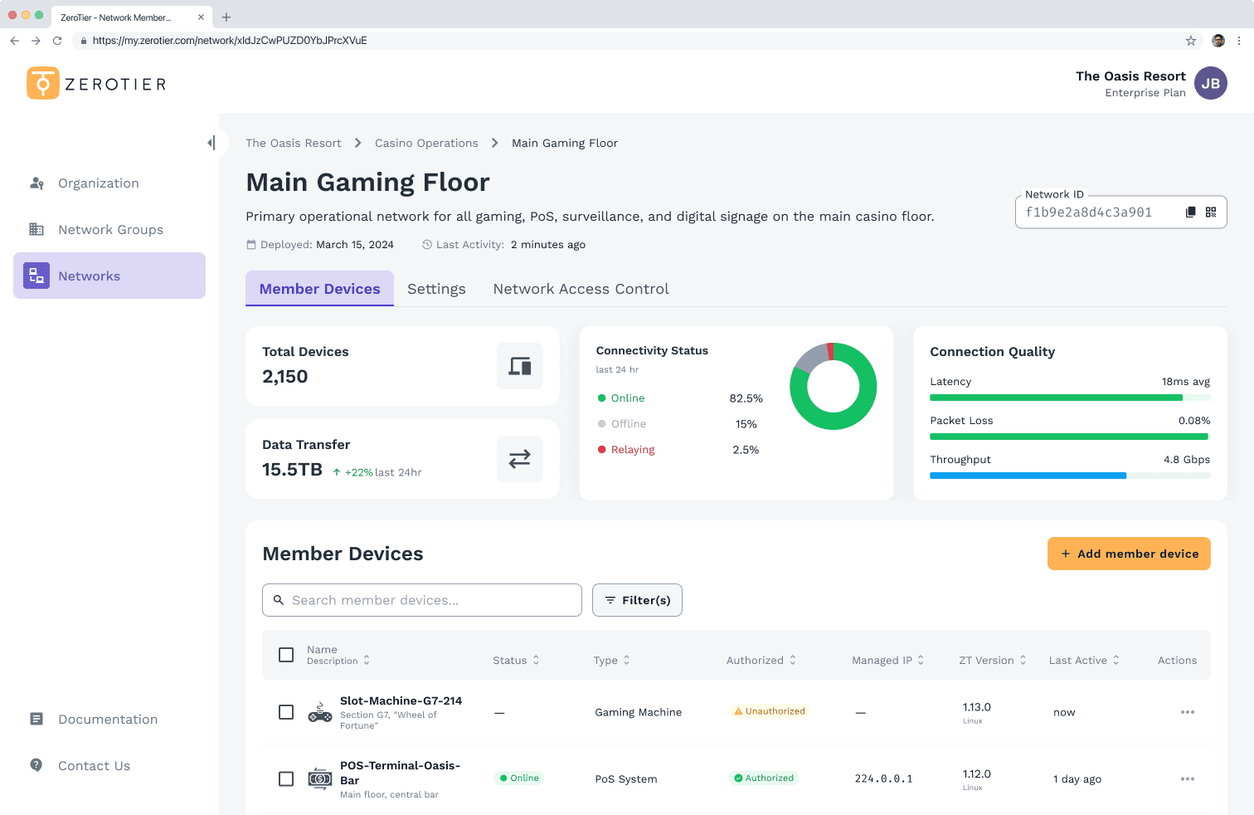This screenshot has height=815, width=1254.
Task: Sort devices by Status column
Action: point(516,661)
